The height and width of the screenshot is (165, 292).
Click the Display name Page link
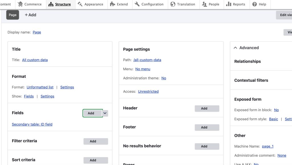(37, 32)
